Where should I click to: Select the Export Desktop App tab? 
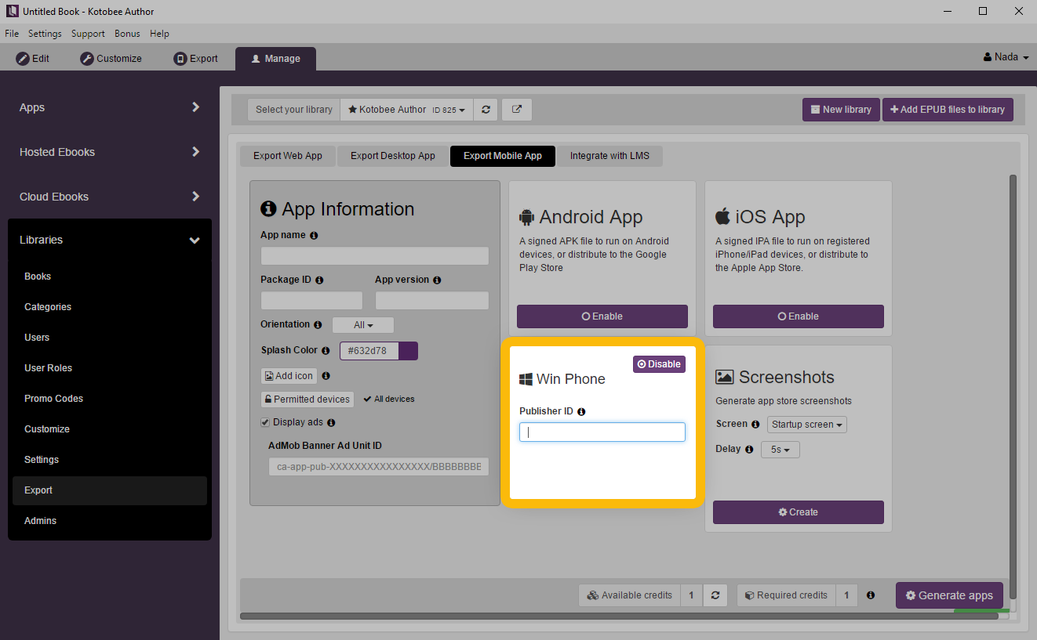(393, 156)
